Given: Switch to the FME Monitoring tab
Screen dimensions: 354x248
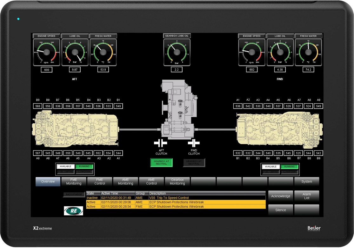Looking at the screenshot, I should [x=74, y=182].
